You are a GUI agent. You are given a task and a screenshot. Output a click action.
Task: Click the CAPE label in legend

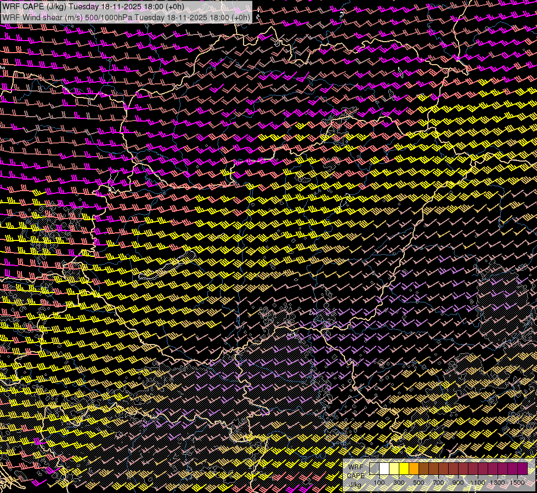[356, 476]
